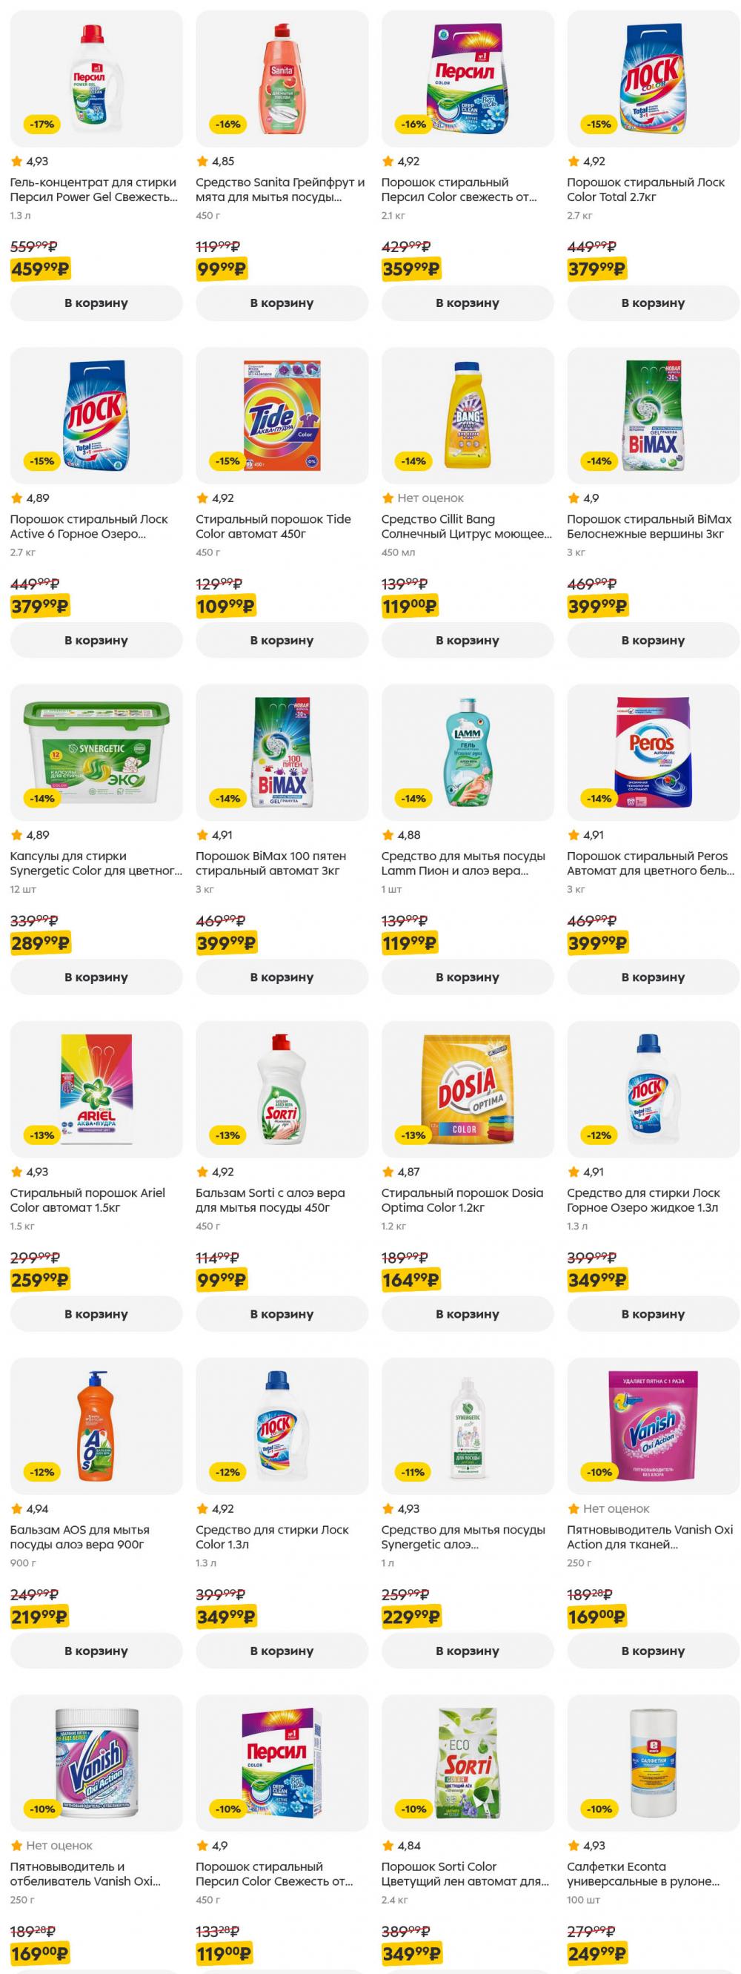This screenshot has width=741, height=1974.
Task: Click the Cillit Bang bottle thumbnail
Action: [x=467, y=415]
